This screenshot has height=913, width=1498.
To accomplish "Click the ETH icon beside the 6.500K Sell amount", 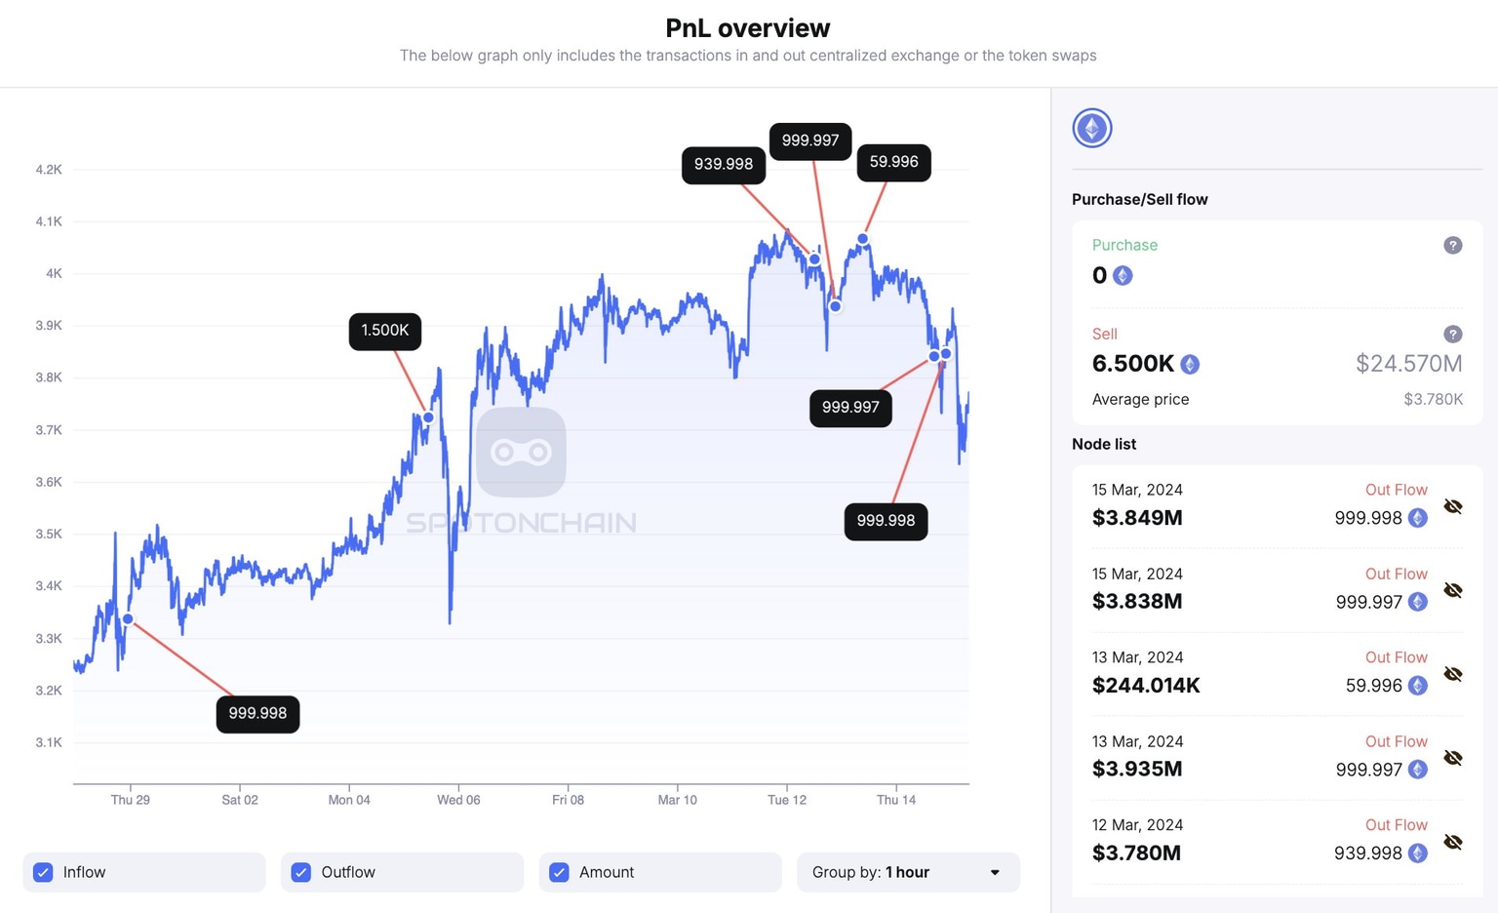I will 1189,364.
